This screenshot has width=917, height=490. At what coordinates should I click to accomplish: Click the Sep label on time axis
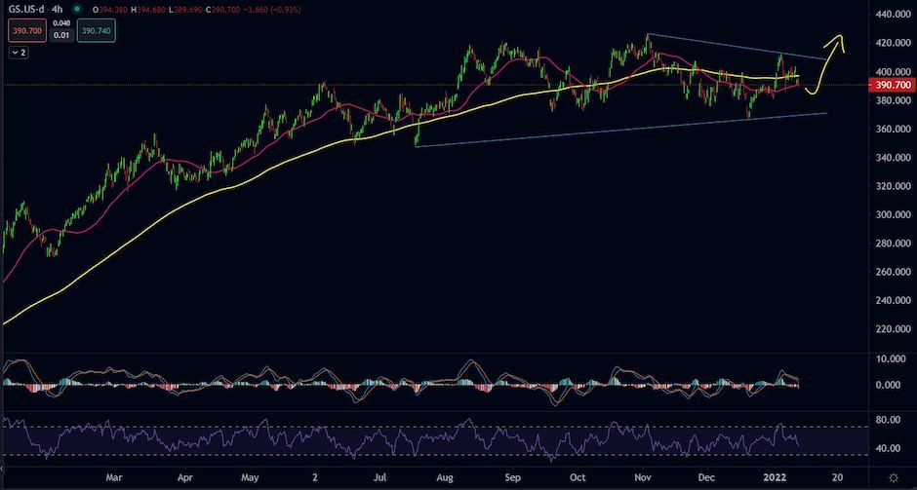click(x=513, y=477)
